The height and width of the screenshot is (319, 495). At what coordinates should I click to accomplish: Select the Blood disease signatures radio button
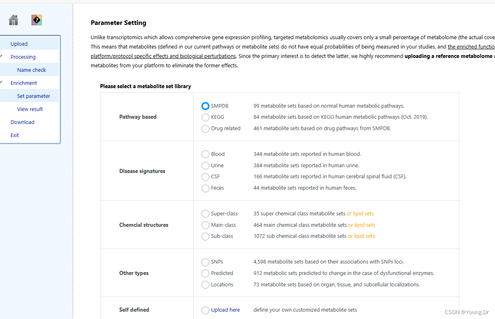(205, 154)
